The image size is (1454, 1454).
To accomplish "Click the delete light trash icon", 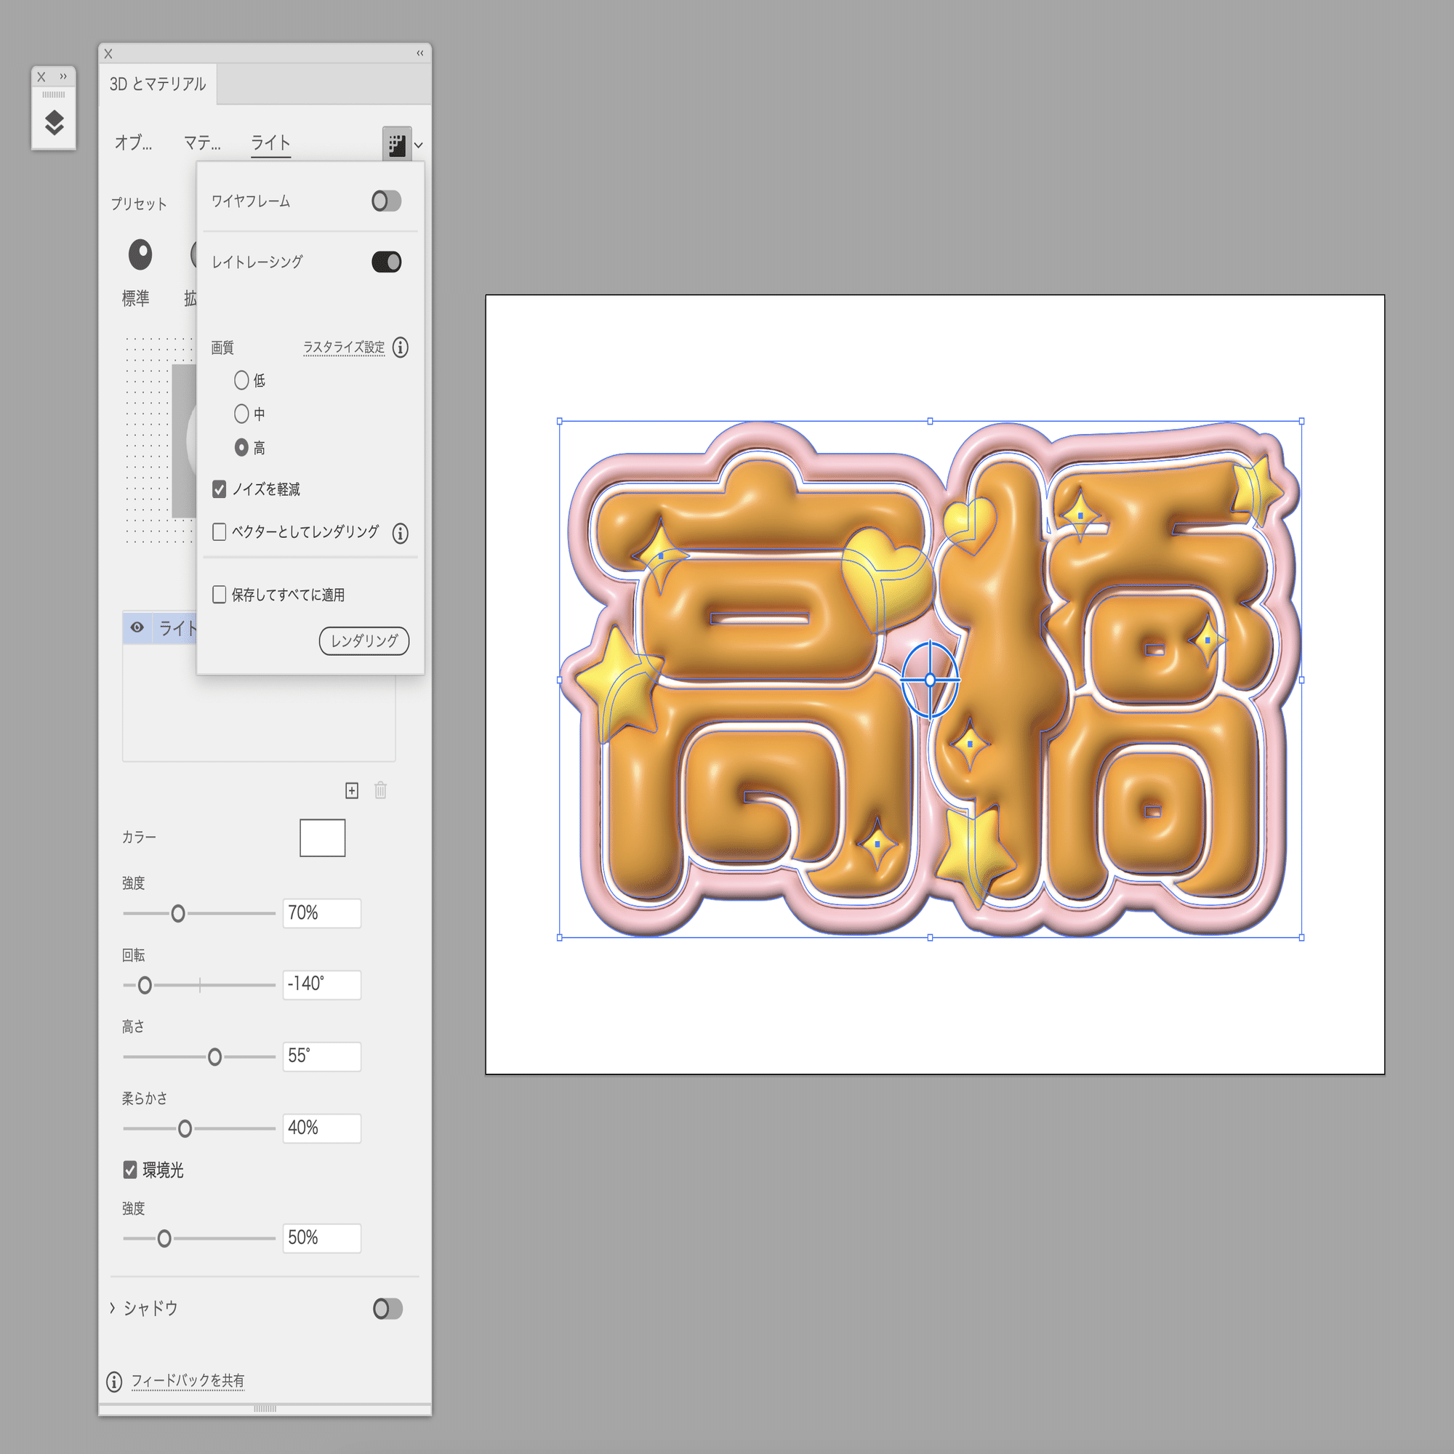I will pos(381,790).
